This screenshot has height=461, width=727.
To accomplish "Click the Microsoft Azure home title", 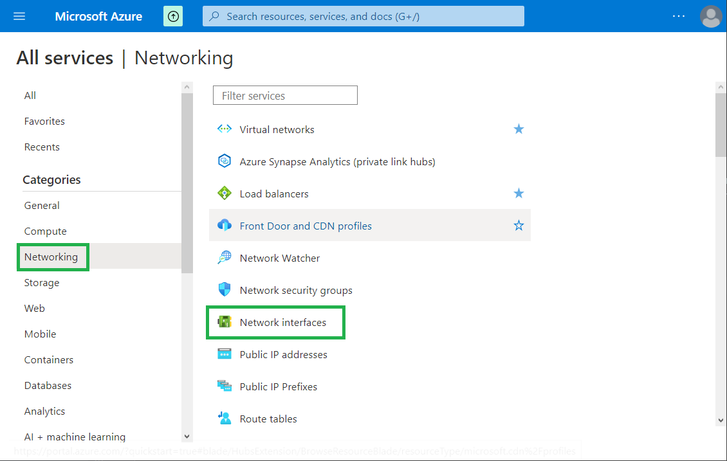I will (x=98, y=16).
